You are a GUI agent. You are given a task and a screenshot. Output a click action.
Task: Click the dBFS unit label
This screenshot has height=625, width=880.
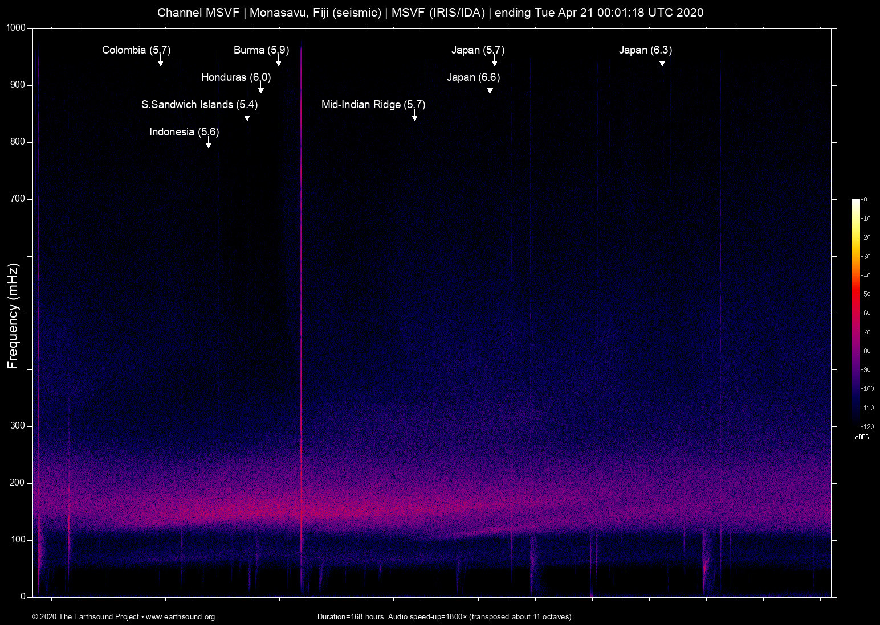(x=862, y=437)
